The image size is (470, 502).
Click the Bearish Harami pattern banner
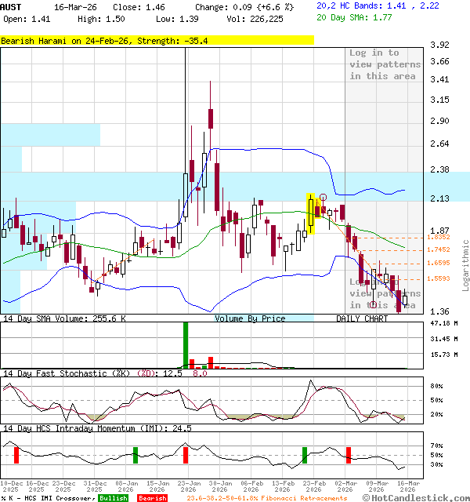click(157, 41)
